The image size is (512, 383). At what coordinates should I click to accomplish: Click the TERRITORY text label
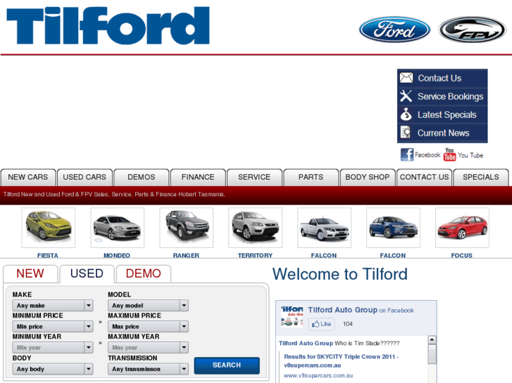(255, 256)
